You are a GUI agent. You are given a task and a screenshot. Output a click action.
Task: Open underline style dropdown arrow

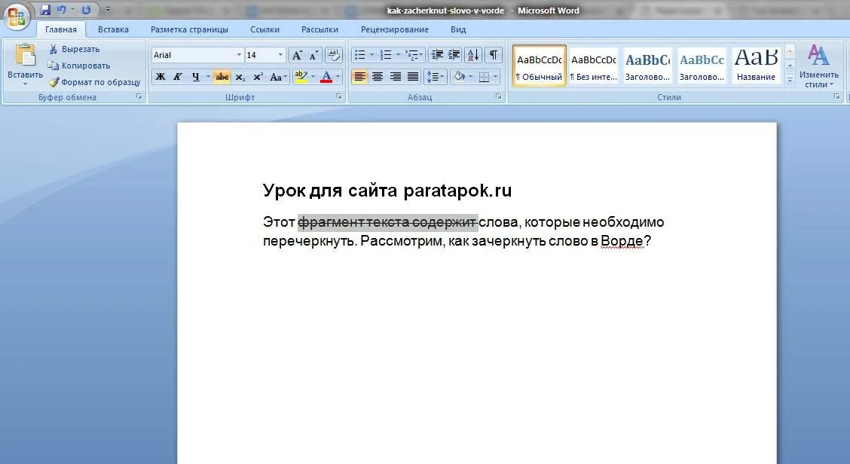pos(208,77)
